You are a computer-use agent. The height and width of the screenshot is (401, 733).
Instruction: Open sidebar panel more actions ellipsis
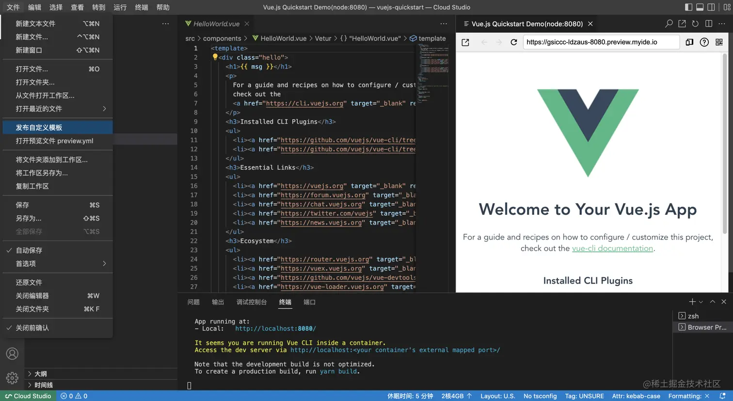click(x=166, y=23)
